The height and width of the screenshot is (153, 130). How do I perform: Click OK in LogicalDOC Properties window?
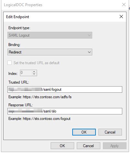(x=62, y=146)
